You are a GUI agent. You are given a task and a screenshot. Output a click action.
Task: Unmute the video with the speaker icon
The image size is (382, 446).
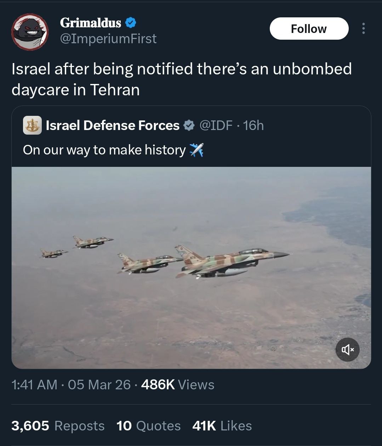point(347,350)
